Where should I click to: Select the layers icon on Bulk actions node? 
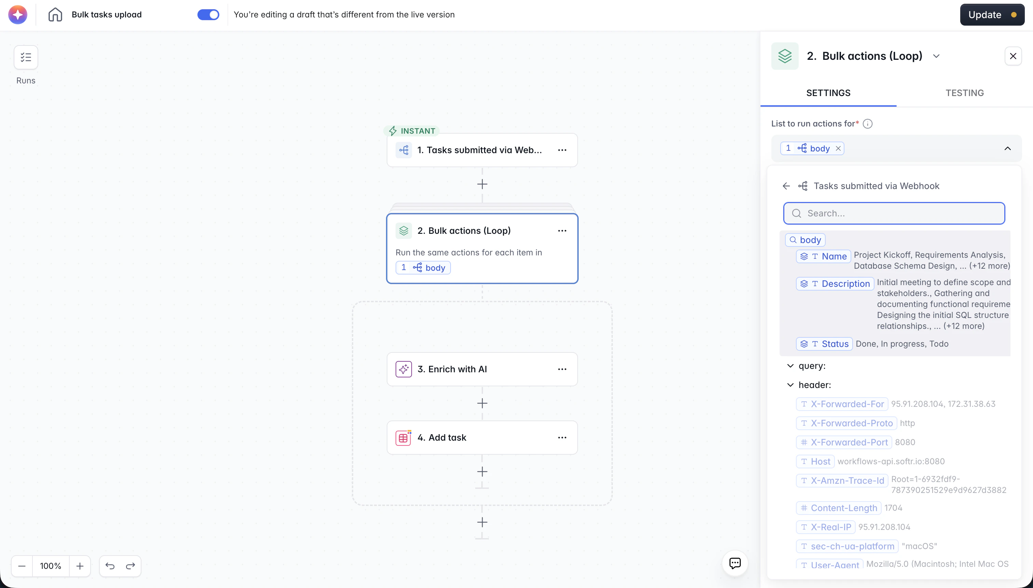[x=404, y=230]
